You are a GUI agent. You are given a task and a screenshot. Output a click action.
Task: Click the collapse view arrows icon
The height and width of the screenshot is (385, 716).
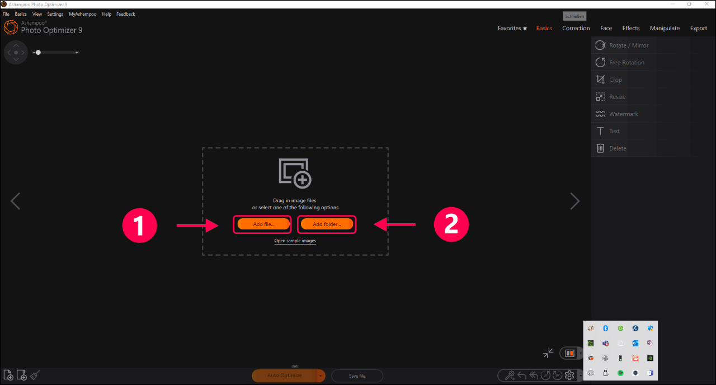pos(548,353)
